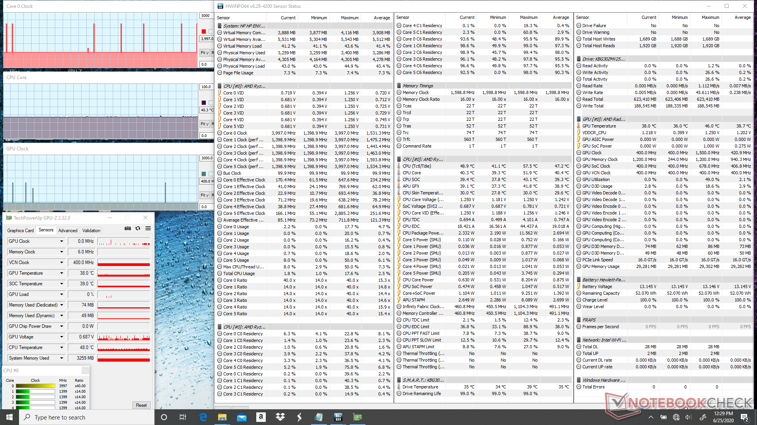
Task: Switch to the Graphics Card tab
Action: coord(21,231)
